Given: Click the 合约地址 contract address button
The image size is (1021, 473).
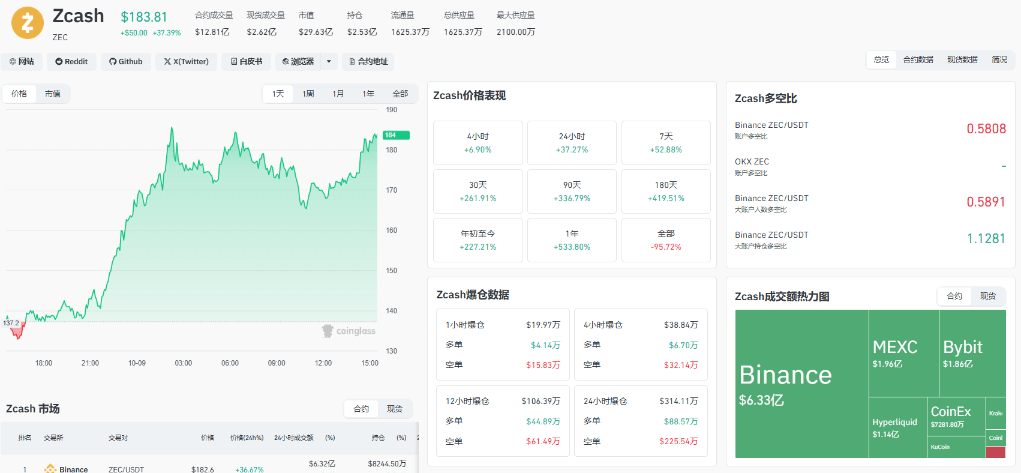Looking at the screenshot, I should point(368,61).
